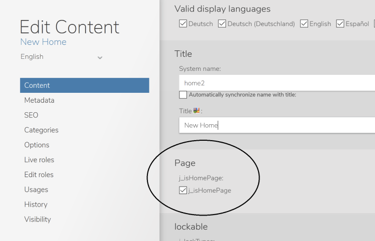Switch to the Options section
The width and height of the screenshot is (375, 241).
36,145
